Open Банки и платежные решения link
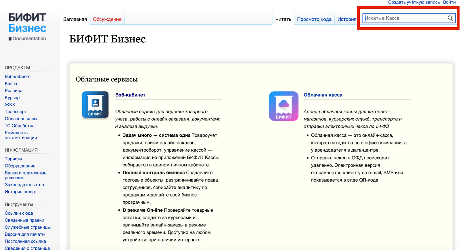The height and width of the screenshot is (250, 460). coord(26,175)
